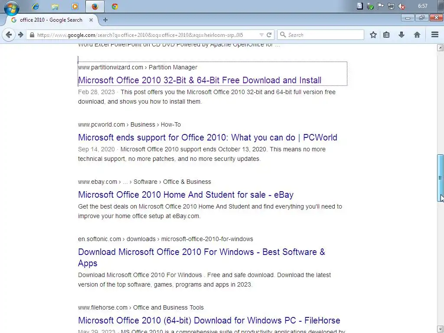Image resolution: width=444 pixels, height=333 pixels.
Task: Click the magnifier icon in Search box
Action: [283, 35]
